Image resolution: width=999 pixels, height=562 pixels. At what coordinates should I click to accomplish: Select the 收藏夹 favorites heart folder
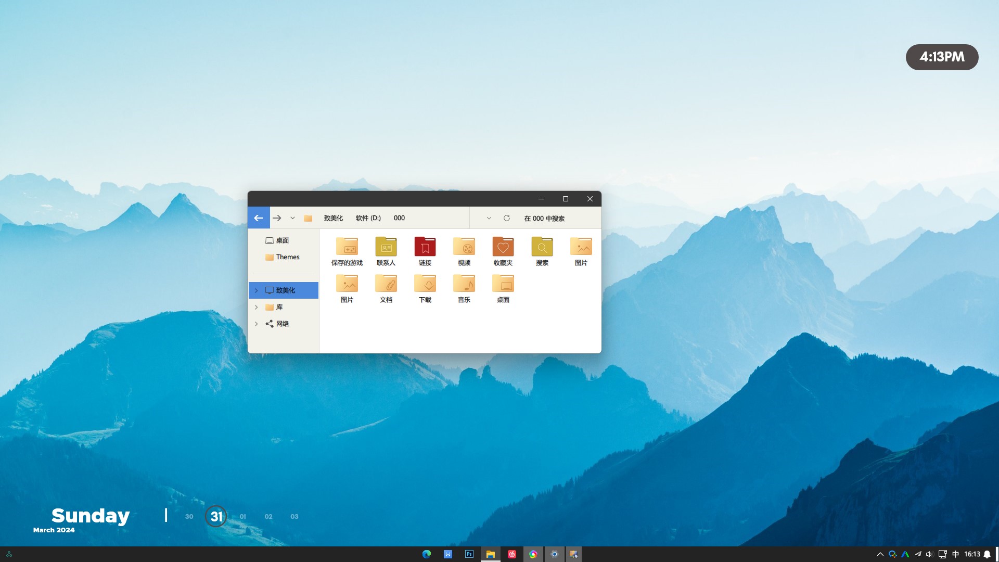point(503,247)
